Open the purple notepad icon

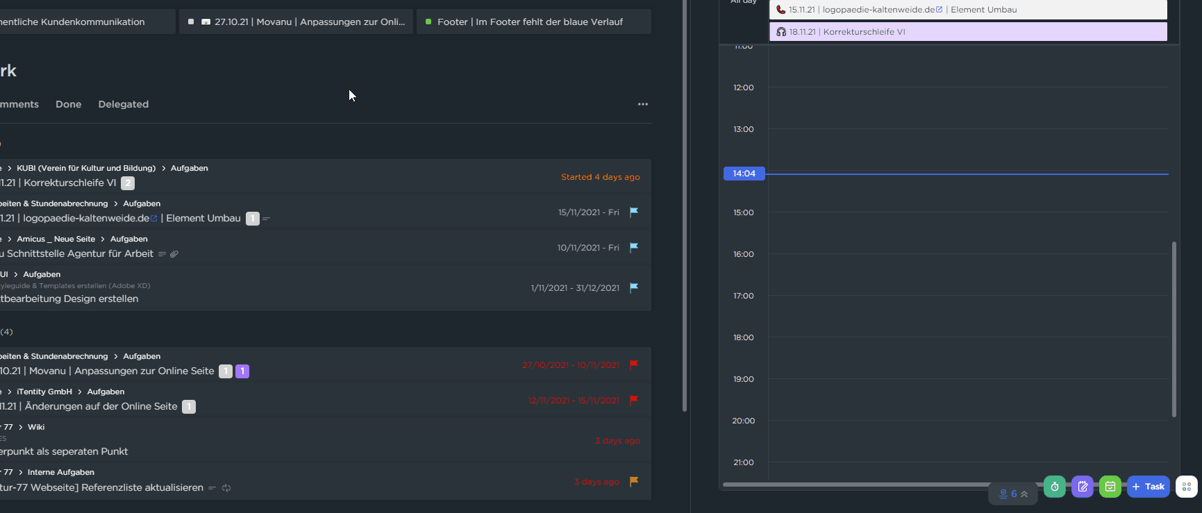tap(1083, 487)
